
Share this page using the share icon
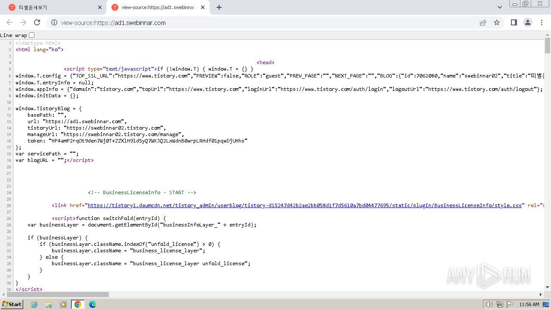click(483, 23)
